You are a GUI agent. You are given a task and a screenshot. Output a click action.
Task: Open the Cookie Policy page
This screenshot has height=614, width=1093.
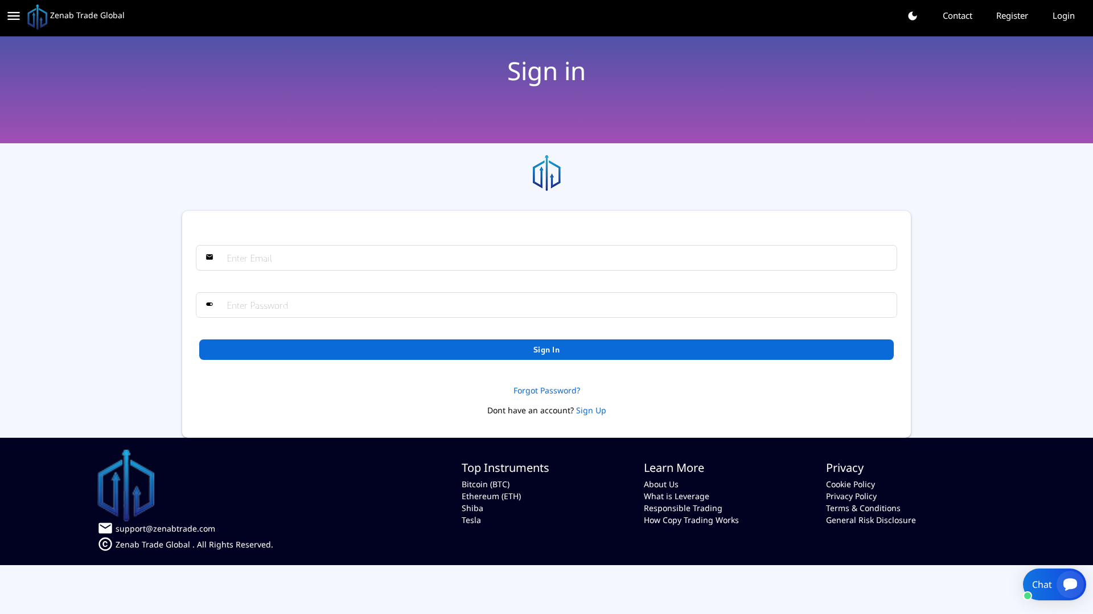coord(850,484)
